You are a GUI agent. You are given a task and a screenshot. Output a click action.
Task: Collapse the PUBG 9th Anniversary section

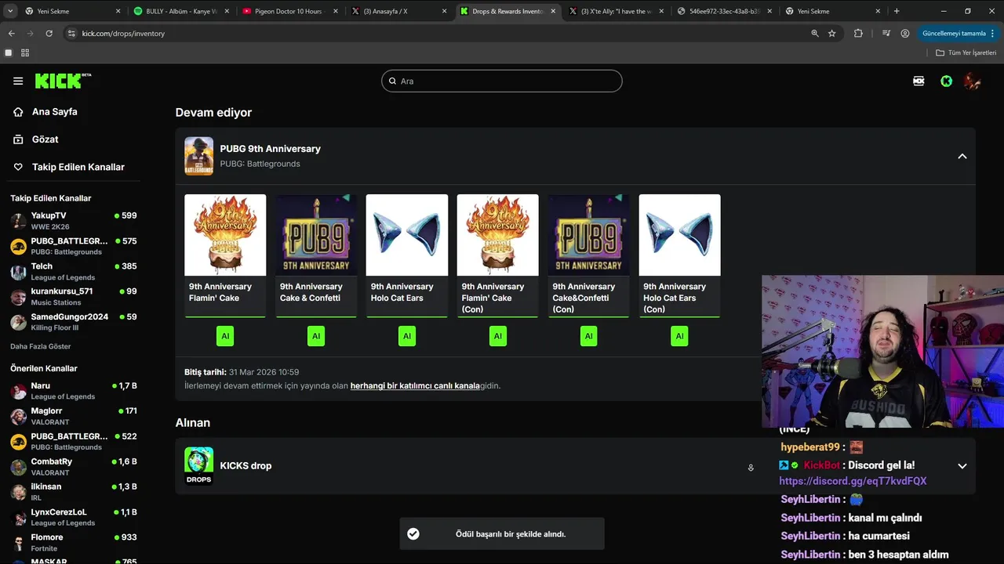point(962,156)
